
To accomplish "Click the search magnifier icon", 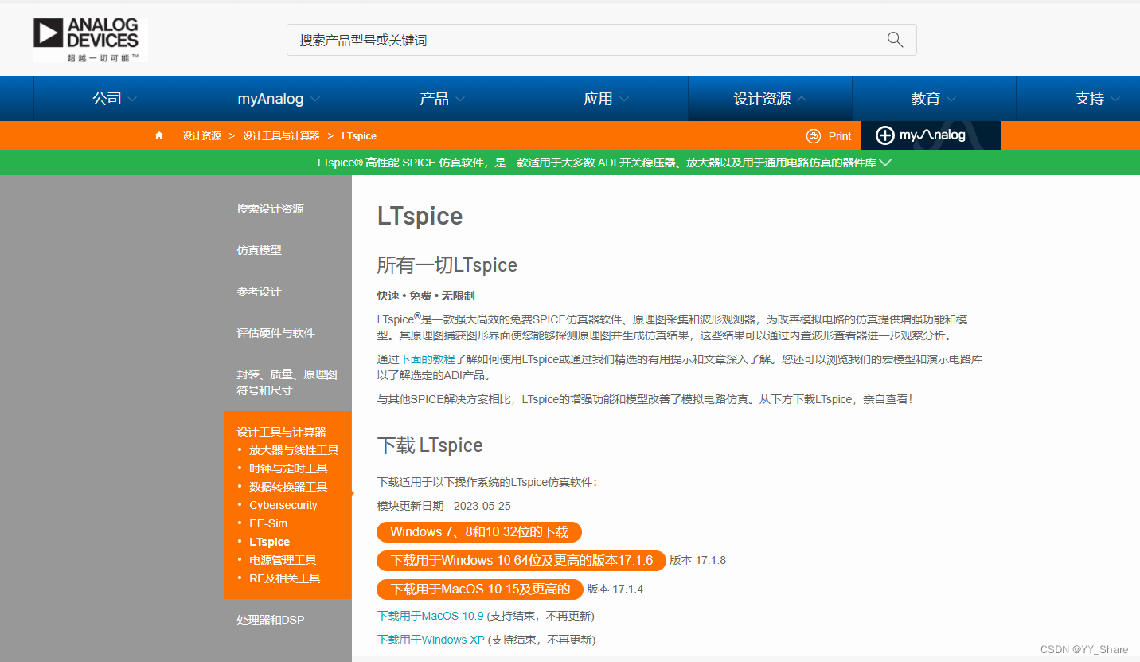I will coord(895,40).
